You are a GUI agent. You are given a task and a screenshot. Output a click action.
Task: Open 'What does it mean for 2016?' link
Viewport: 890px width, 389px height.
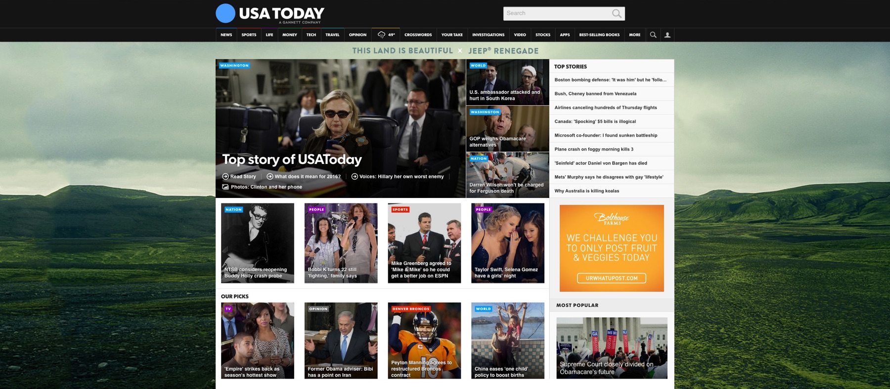point(308,176)
